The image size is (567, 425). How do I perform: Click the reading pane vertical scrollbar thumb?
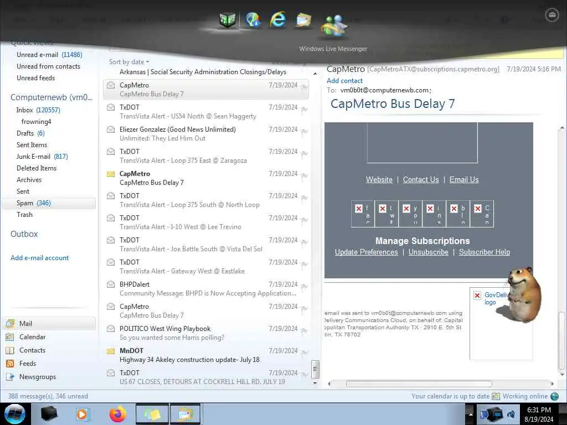pyautogui.click(x=562, y=340)
